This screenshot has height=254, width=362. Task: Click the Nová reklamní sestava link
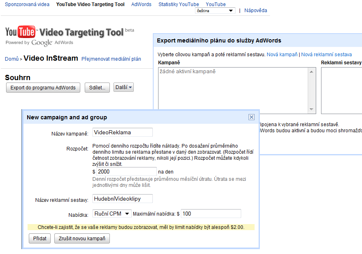(x=326, y=55)
